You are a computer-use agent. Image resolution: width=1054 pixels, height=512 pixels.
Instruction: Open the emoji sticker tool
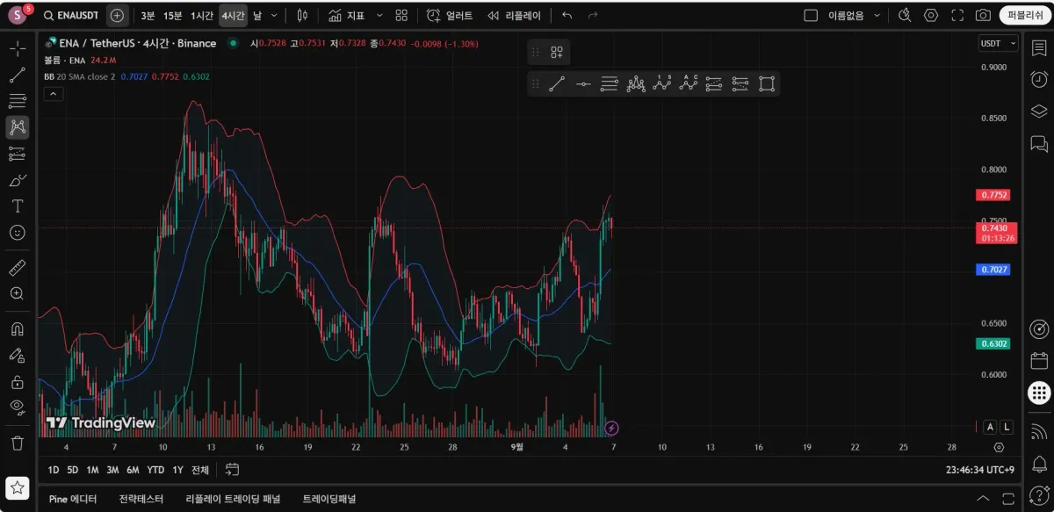point(17,233)
